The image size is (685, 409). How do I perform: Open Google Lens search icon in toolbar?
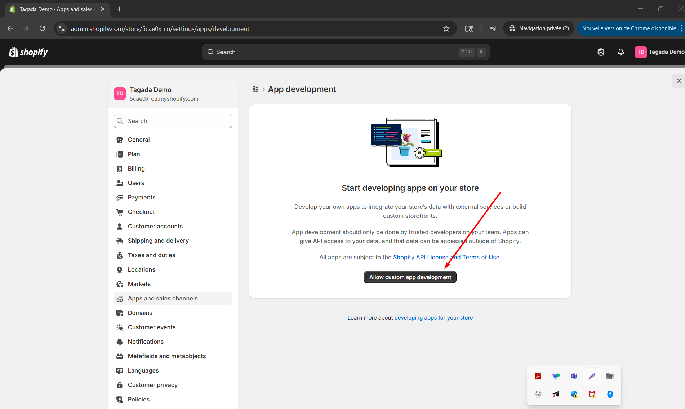point(469,28)
